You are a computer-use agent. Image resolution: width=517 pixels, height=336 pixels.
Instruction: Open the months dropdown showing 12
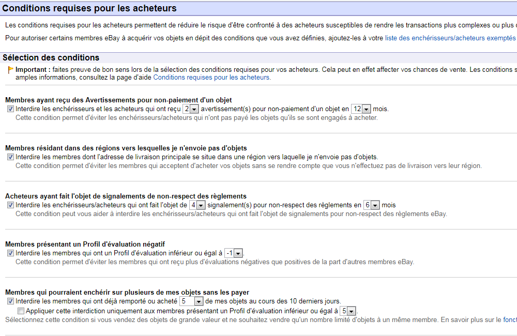(x=361, y=109)
